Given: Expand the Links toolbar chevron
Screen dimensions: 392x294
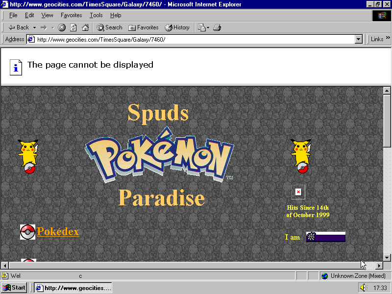Looking at the screenshot, I should [388, 38].
